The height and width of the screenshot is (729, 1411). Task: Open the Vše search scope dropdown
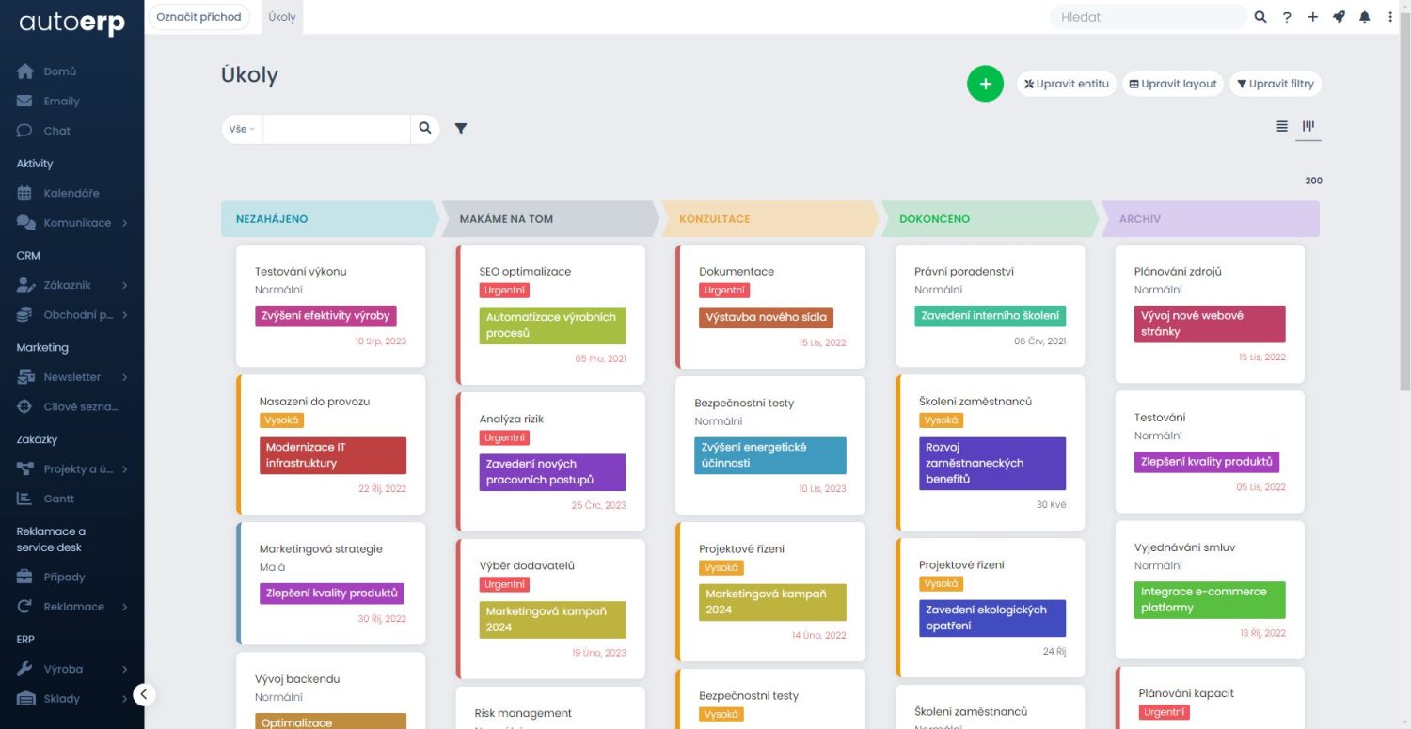tap(242, 129)
